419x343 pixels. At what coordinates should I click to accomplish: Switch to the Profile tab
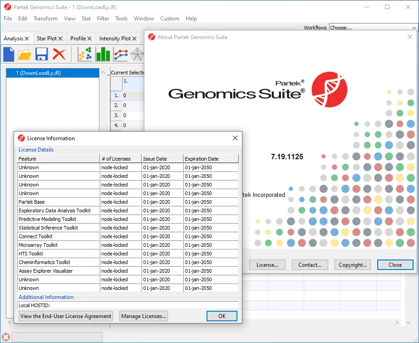78,39
